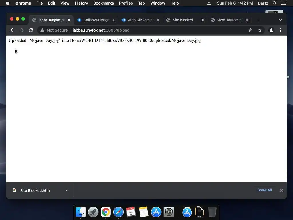The image size is (293, 220).
Task: Close the view-source tab
Action: [247, 20]
